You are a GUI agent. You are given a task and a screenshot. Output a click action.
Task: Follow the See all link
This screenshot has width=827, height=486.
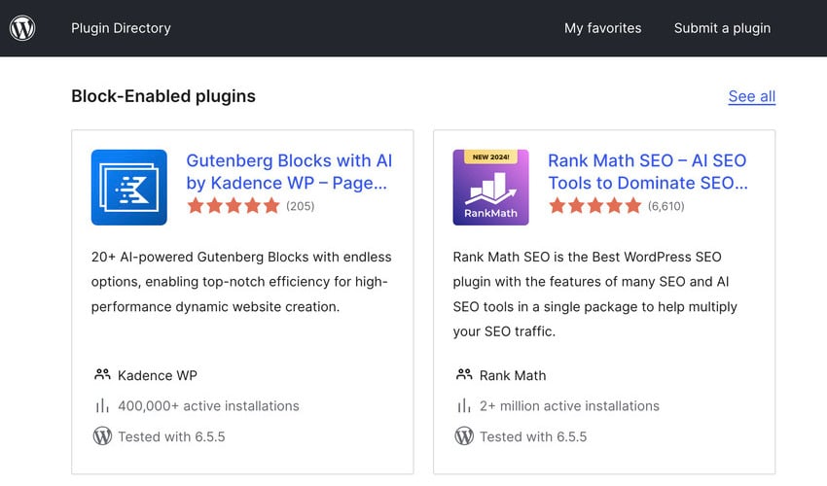click(751, 96)
